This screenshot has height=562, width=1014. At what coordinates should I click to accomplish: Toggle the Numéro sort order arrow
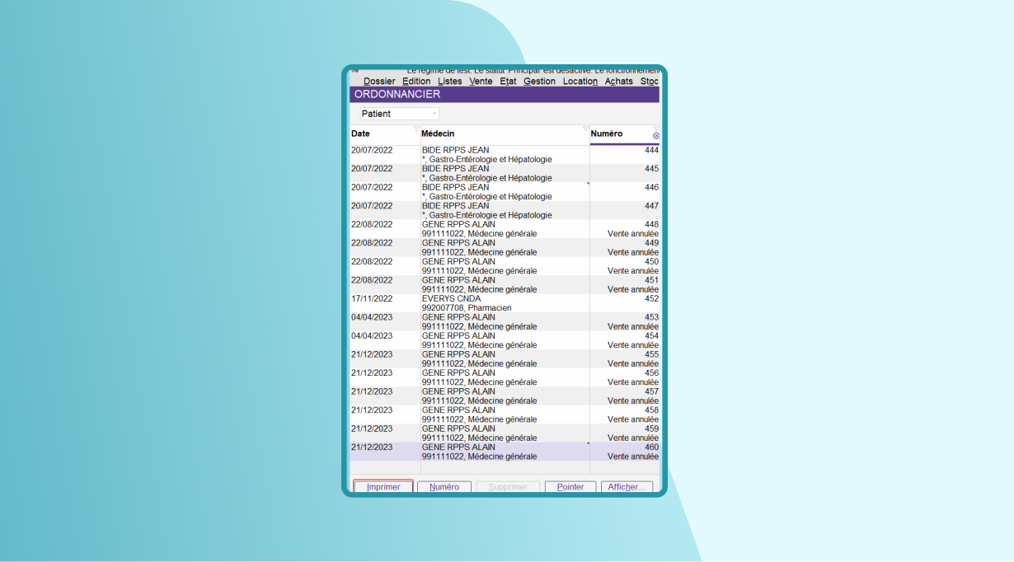[x=656, y=136]
